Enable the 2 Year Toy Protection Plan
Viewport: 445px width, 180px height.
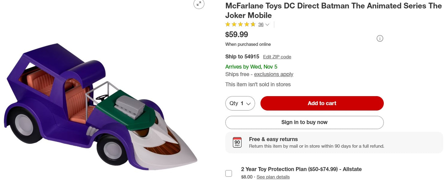click(x=229, y=173)
